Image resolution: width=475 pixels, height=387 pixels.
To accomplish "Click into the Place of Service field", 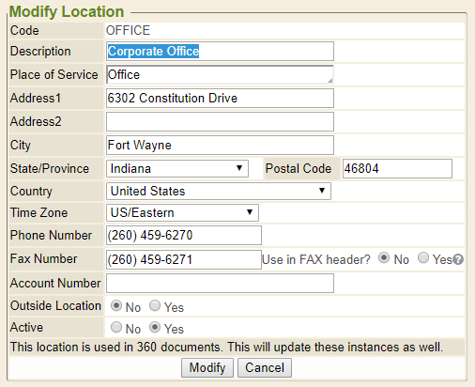I will 220,74.
